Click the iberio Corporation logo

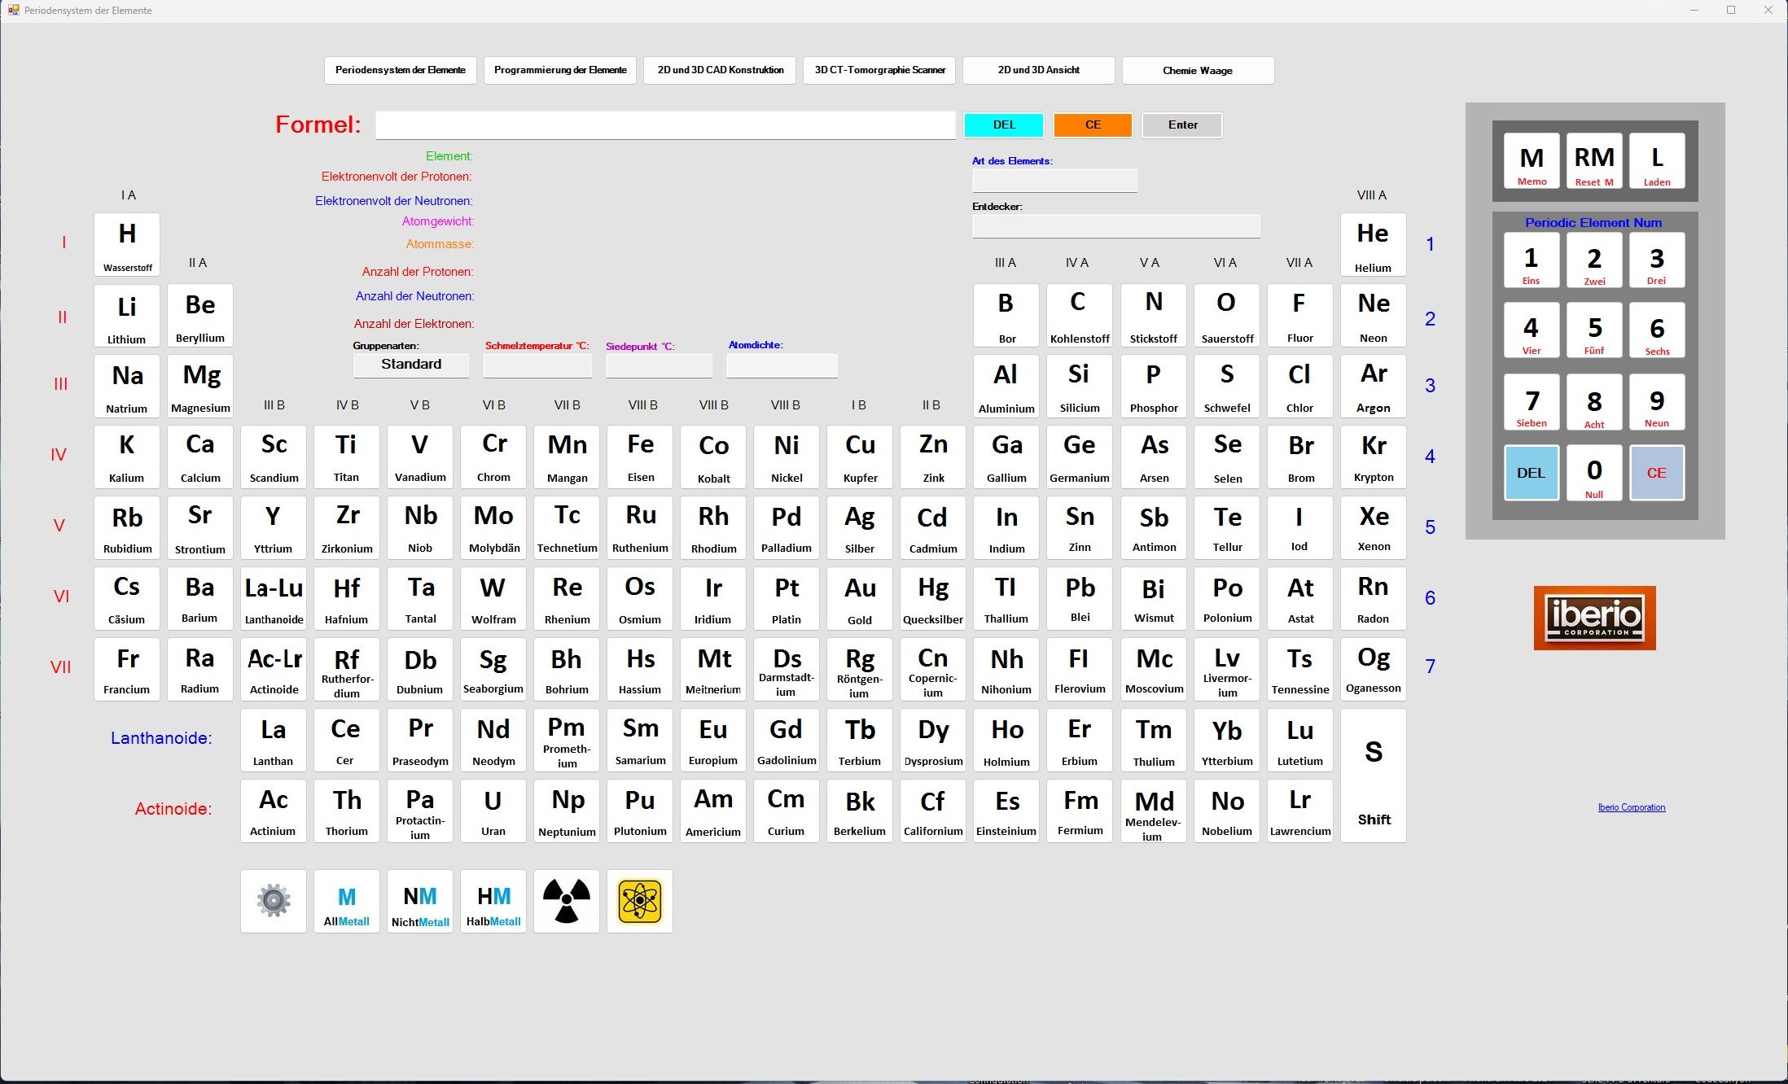click(1594, 618)
